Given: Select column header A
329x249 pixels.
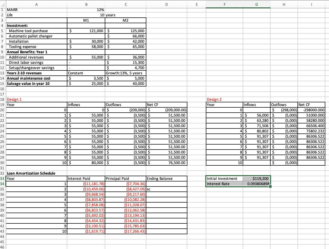Looking at the screenshot, I should pos(36,4).
